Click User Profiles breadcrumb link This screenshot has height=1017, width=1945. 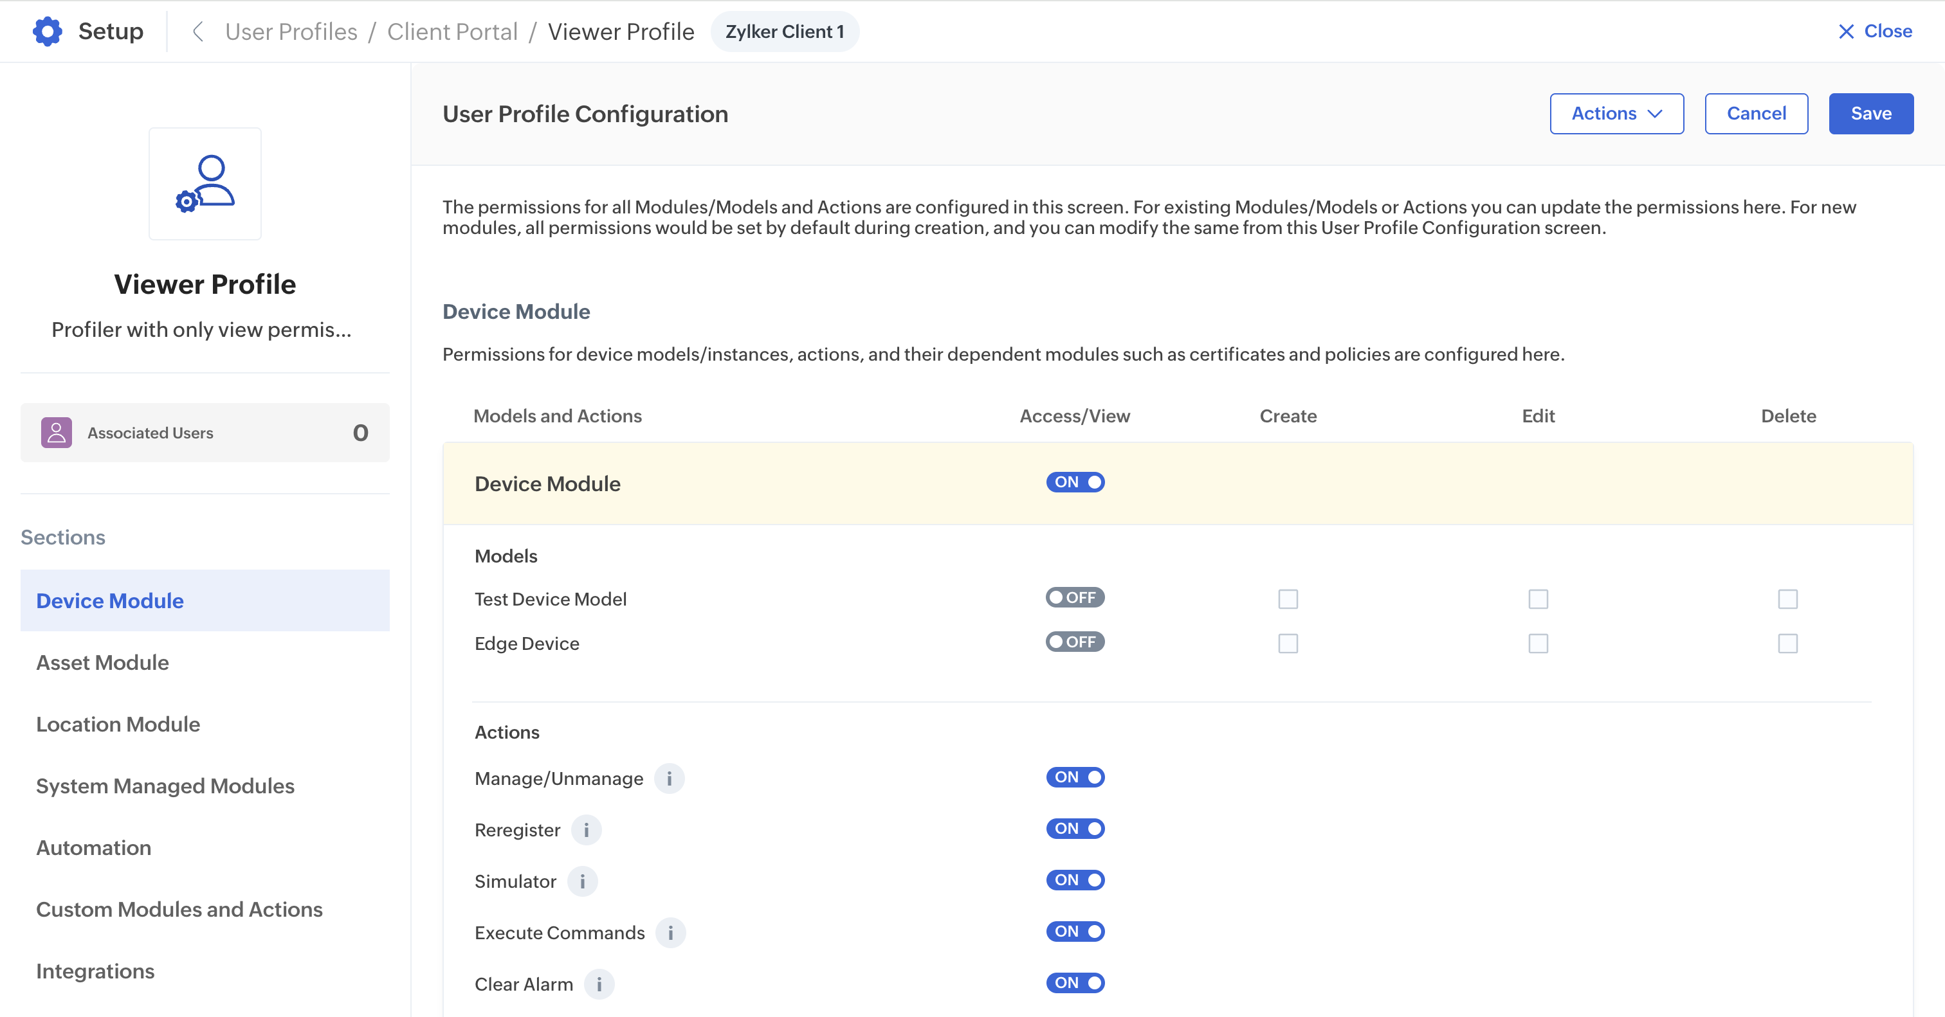291,32
